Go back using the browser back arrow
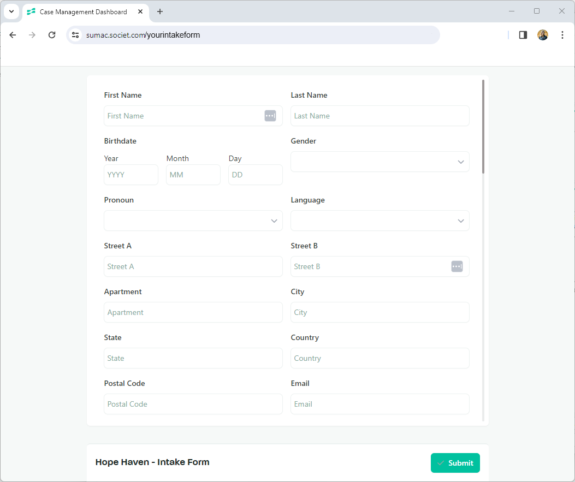Image resolution: width=575 pixels, height=482 pixels. (x=13, y=35)
